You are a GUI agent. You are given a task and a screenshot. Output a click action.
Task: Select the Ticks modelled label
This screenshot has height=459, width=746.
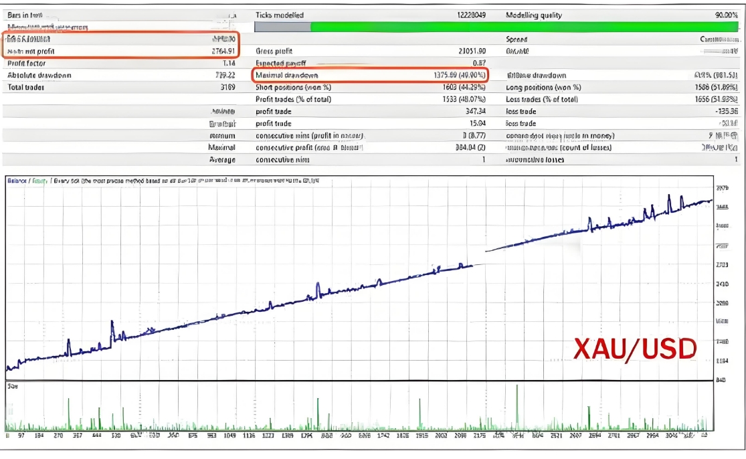click(280, 15)
